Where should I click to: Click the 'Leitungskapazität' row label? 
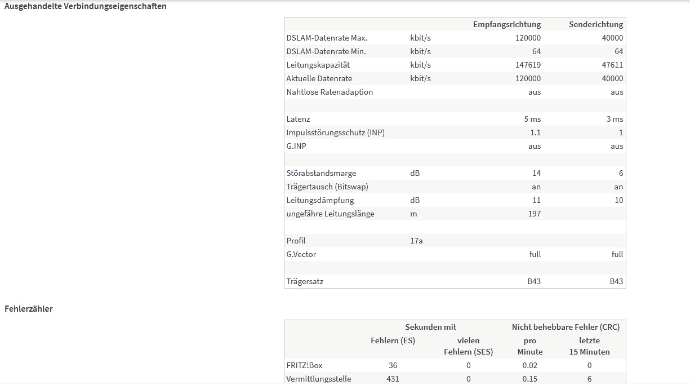coord(318,65)
